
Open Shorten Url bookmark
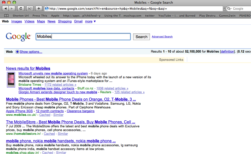[x=21, y=16]
